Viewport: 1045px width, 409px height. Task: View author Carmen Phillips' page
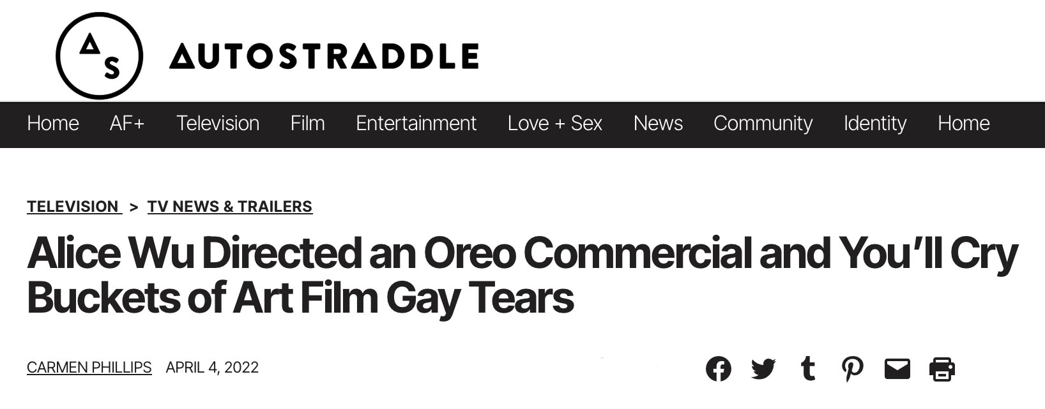coord(89,368)
